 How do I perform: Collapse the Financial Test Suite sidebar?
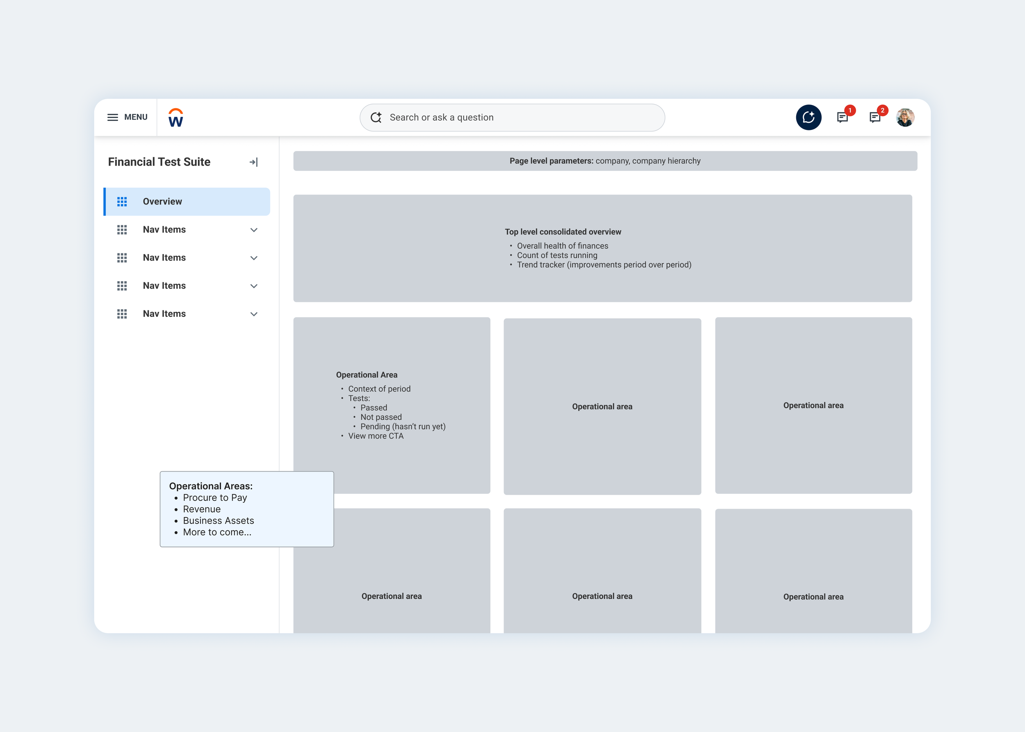click(x=253, y=162)
